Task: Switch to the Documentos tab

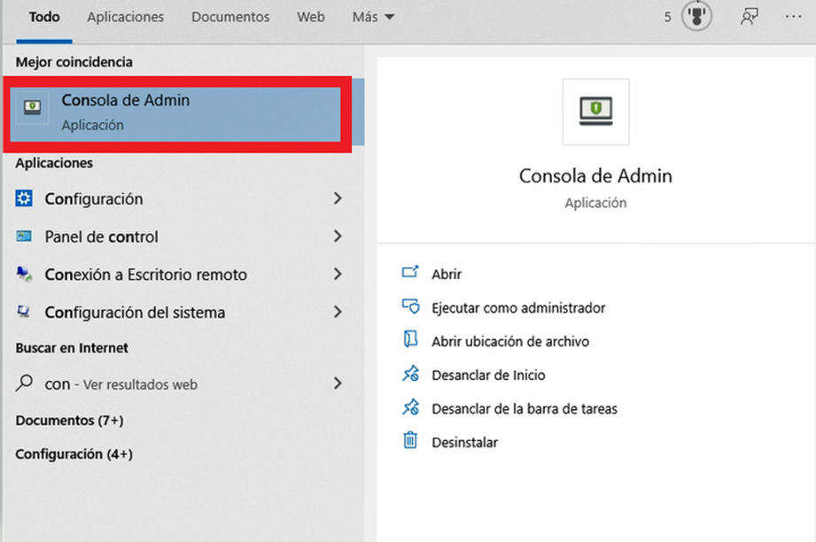Action: (x=230, y=17)
